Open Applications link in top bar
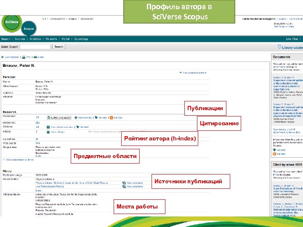The width and height of the screenshot is (303, 227). click(87, 19)
